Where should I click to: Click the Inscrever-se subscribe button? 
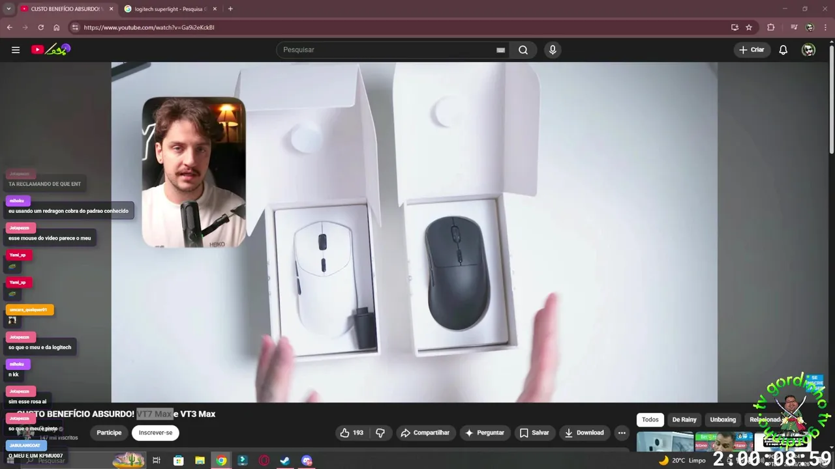(155, 433)
